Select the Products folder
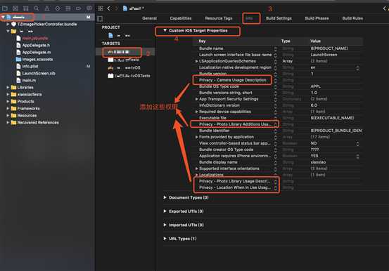This screenshot has height=271, width=389. 25,101
